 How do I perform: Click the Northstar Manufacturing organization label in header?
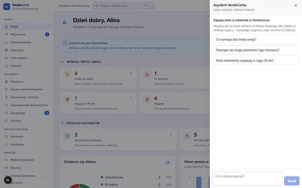click(x=74, y=6)
